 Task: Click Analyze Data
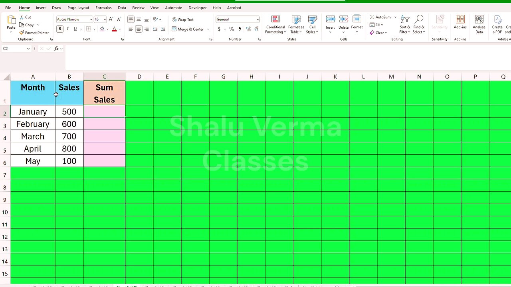[479, 25]
